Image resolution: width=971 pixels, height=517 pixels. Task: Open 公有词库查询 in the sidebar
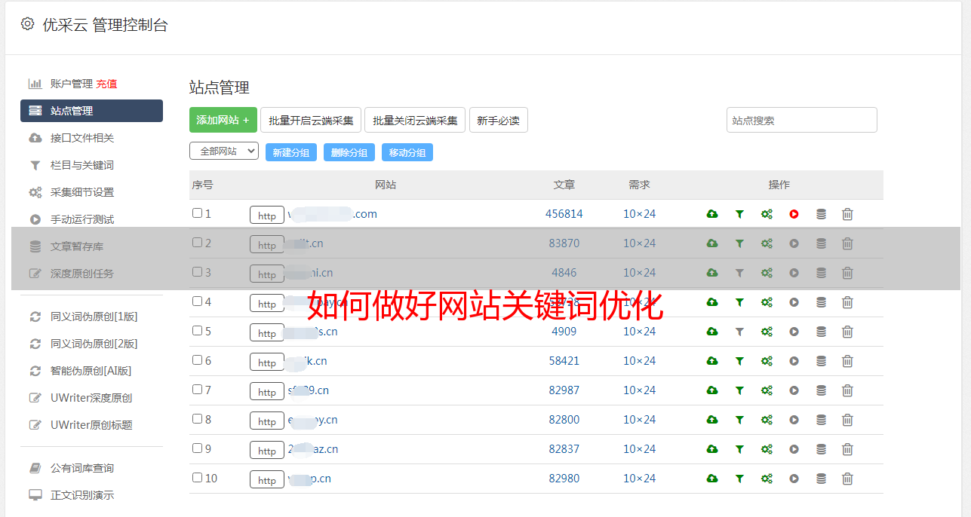click(81, 468)
